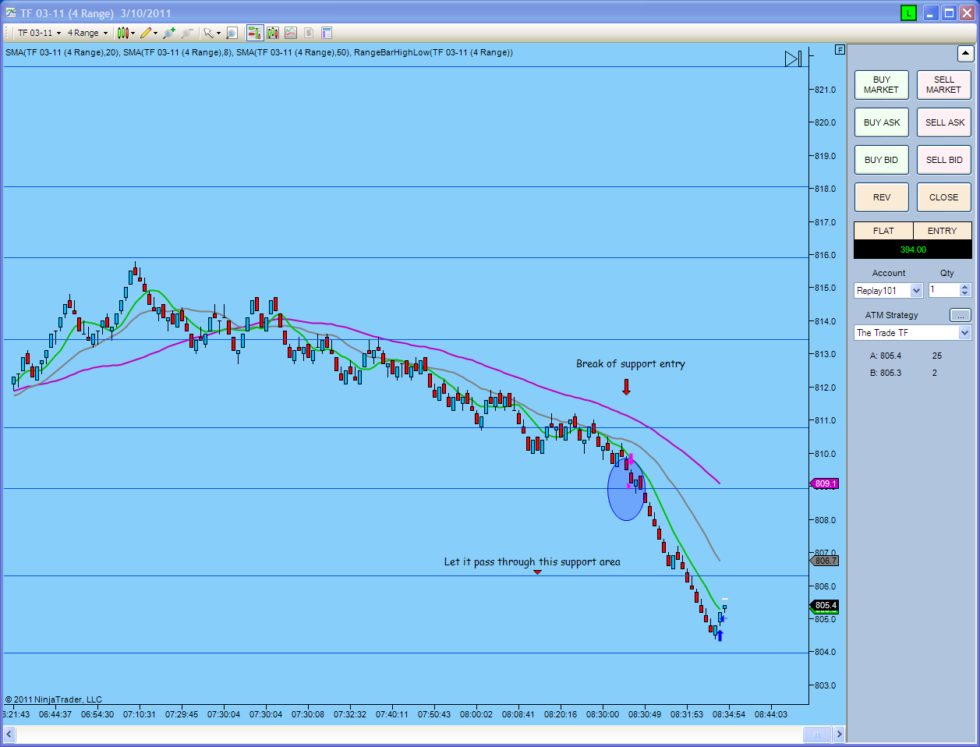Decrease quantity with the down stepper
Screen dimensions: 980x747
(x=965, y=294)
